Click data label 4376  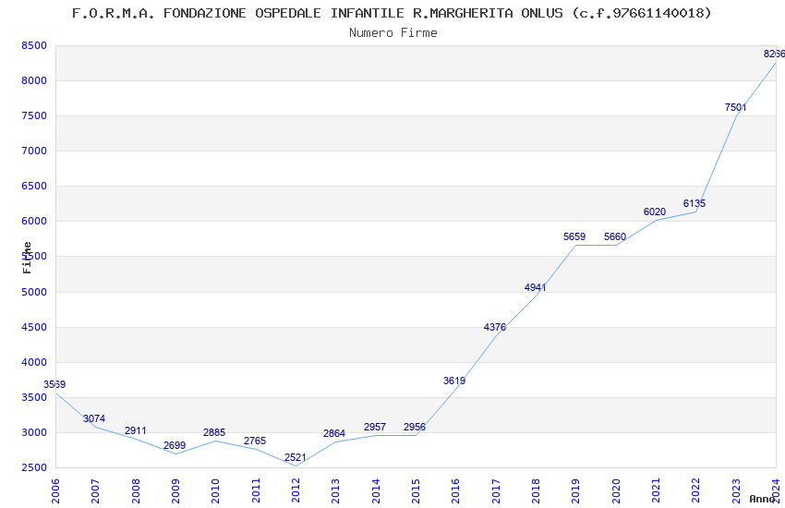pos(495,327)
